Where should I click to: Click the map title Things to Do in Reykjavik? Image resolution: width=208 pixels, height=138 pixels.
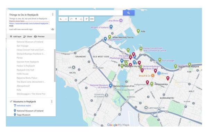(24, 15)
